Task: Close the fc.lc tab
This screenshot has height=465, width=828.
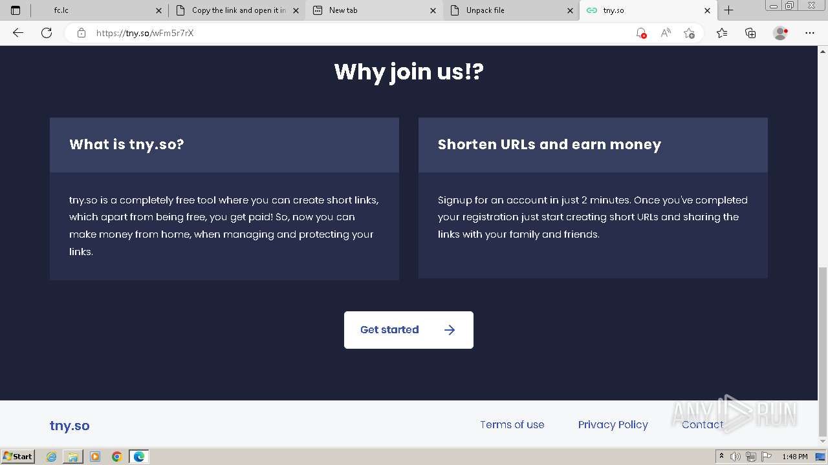Action: pyautogui.click(x=159, y=10)
